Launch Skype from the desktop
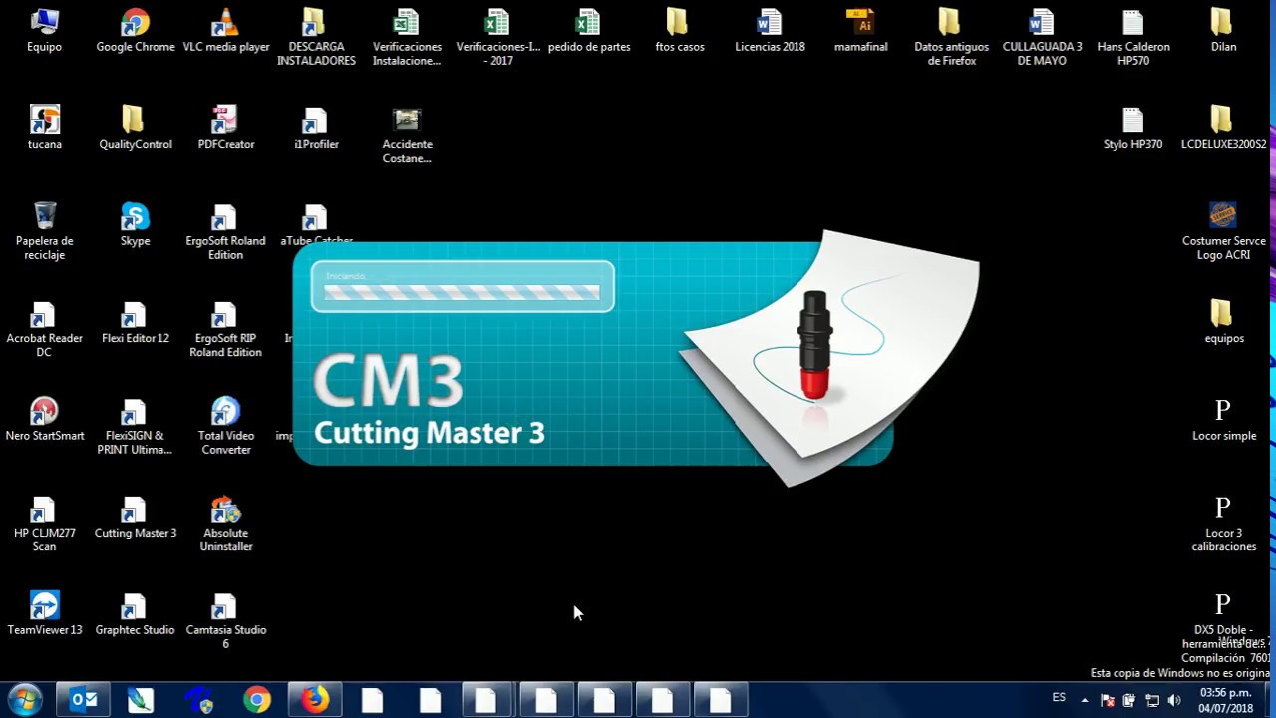 tap(136, 225)
